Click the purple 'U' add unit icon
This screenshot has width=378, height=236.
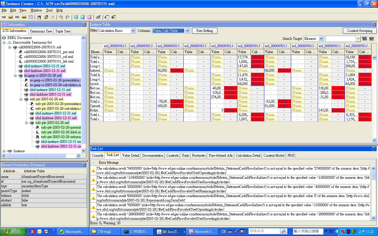click(x=89, y=17)
